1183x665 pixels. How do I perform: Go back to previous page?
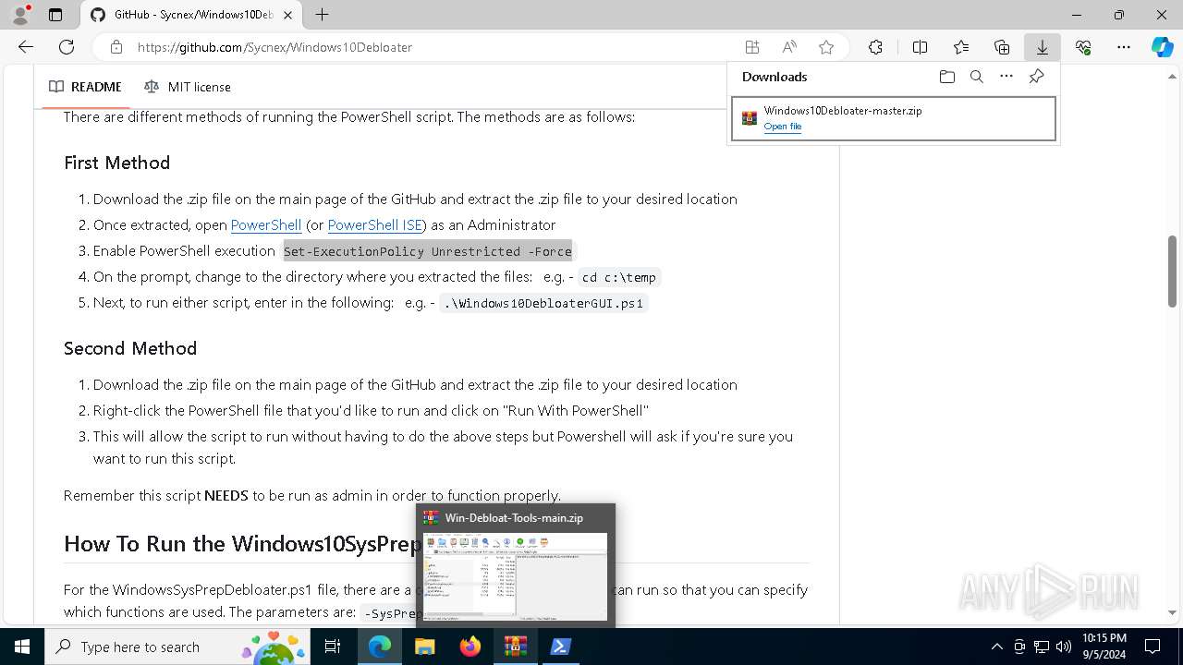pos(26,47)
